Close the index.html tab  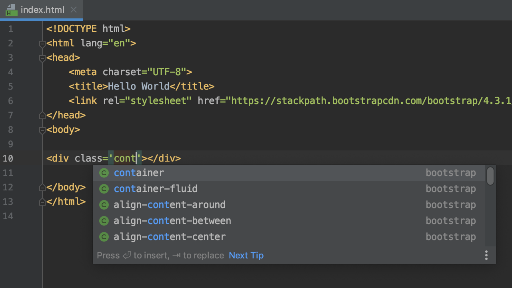click(x=74, y=10)
